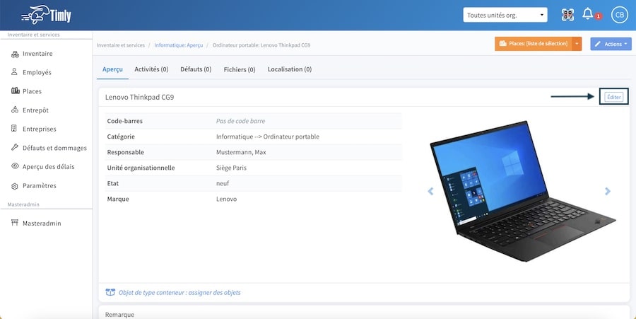Click 'Informatique --> Ordinateur portable' value
The image size is (636, 319).
[x=268, y=137]
